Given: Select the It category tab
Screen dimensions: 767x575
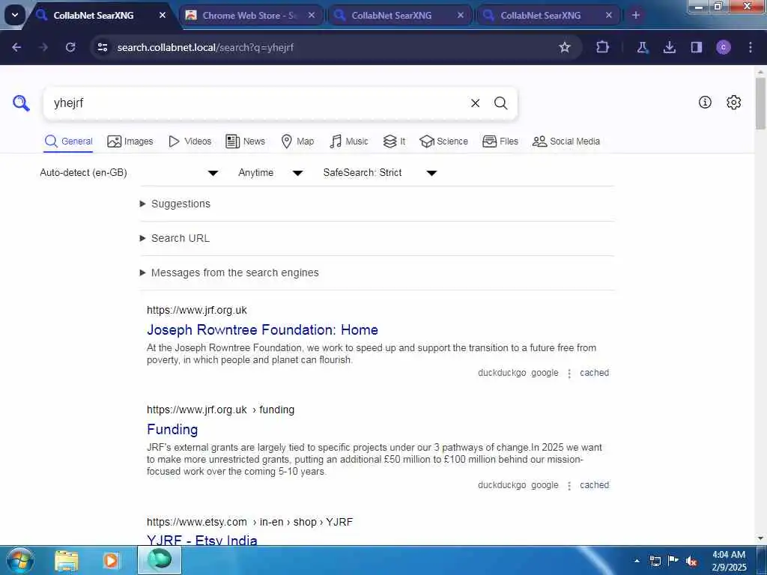Looking at the screenshot, I should tap(394, 142).
